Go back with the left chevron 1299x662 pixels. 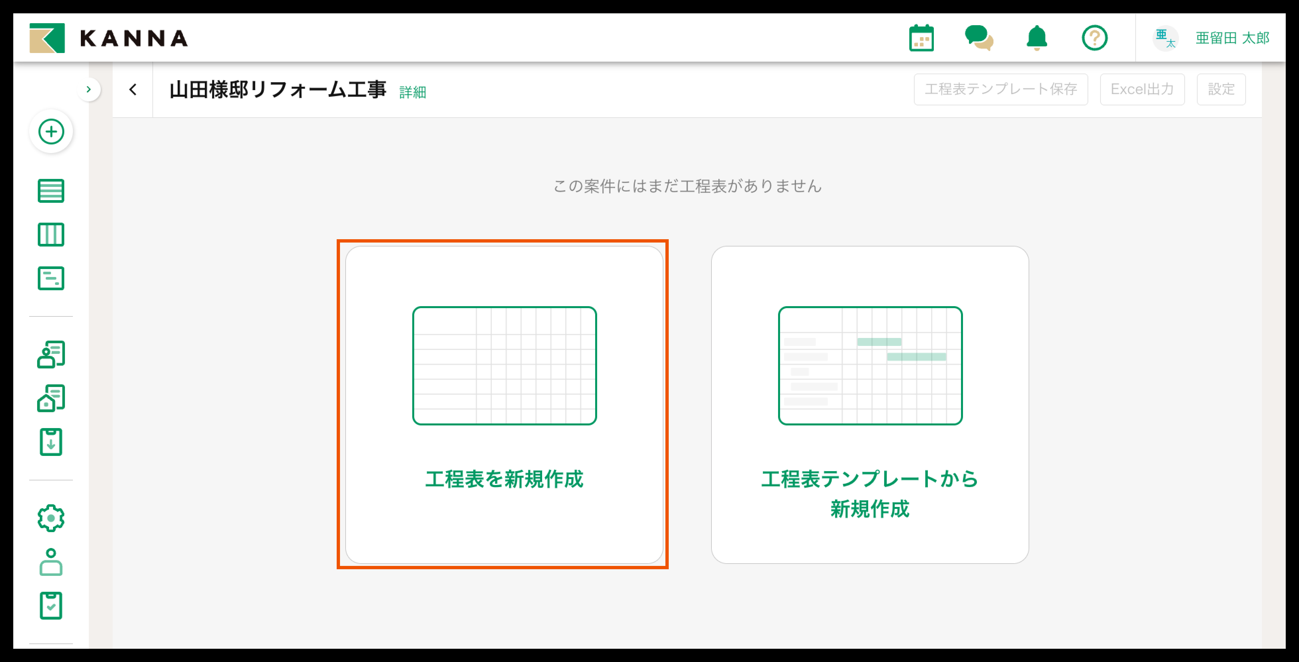point(133,90)
